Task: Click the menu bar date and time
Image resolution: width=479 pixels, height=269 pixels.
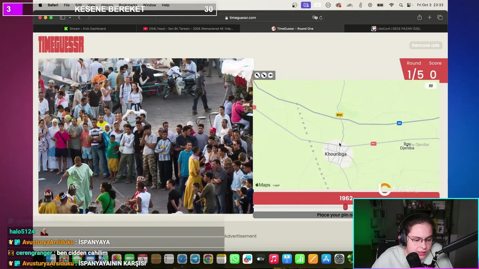Action: 430,5
